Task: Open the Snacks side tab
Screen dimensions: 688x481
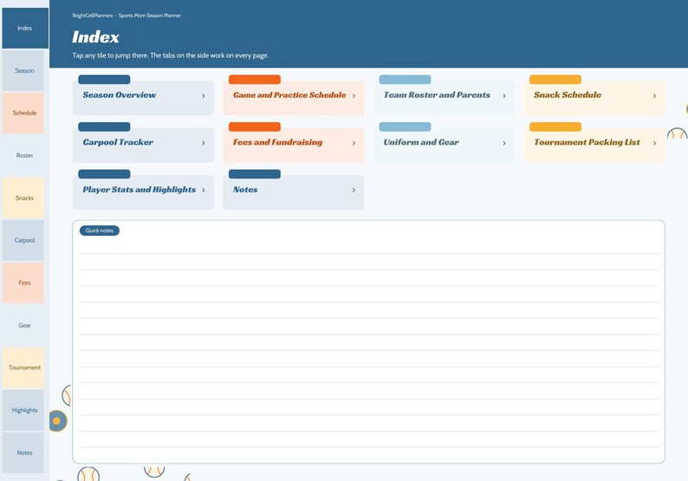Action: (x=23, y=198)
